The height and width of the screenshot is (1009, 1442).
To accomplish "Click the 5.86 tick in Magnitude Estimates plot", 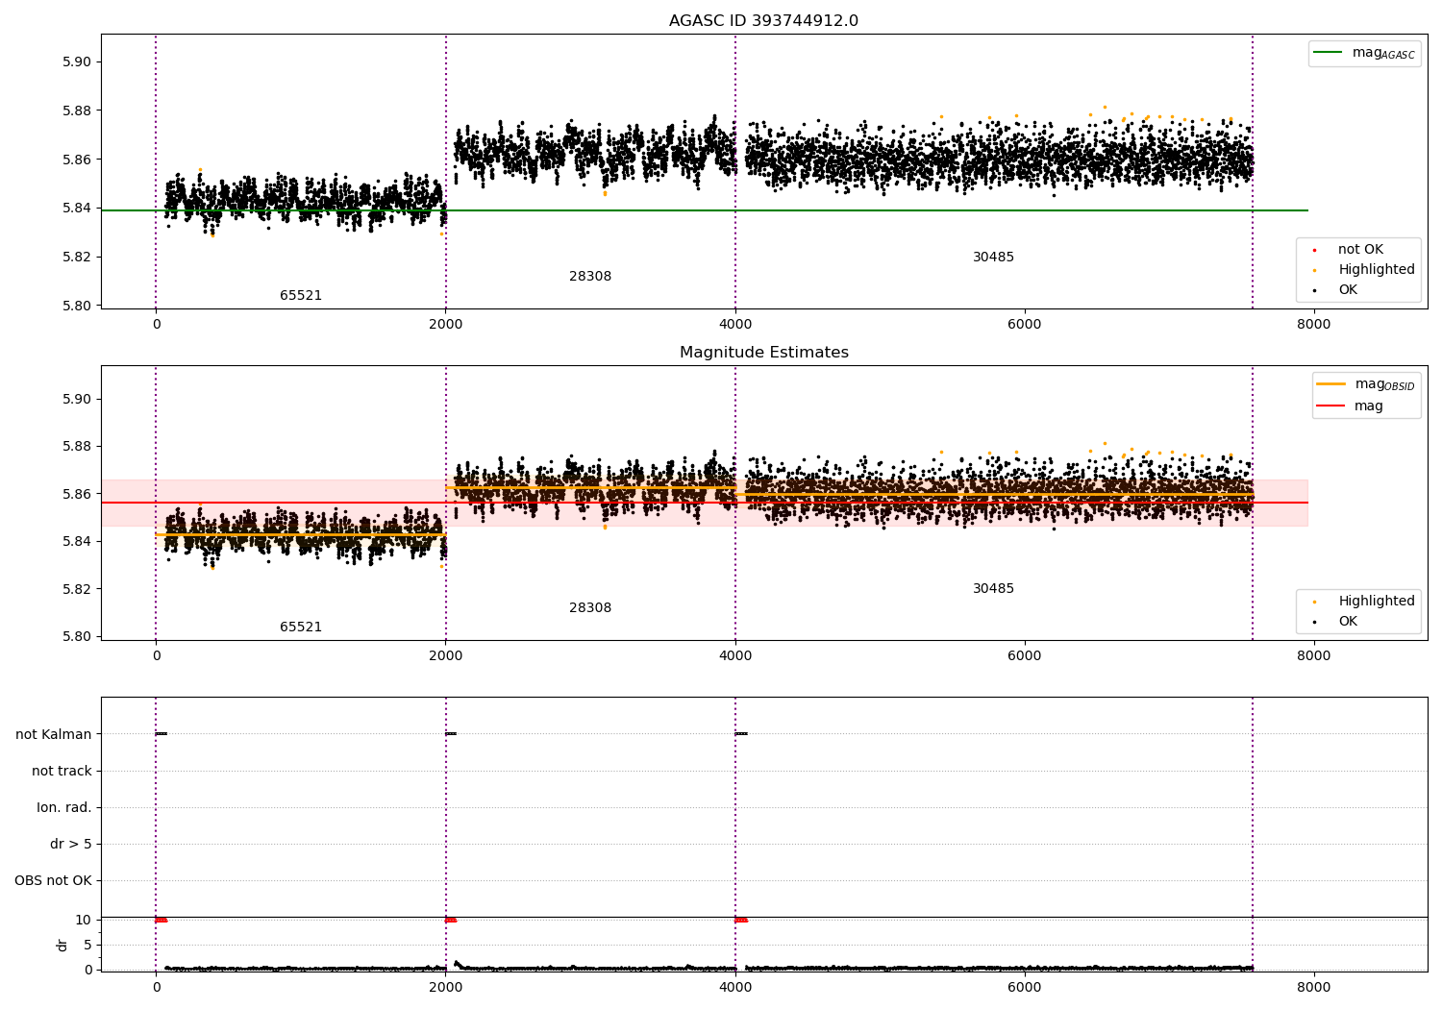I will click(76, 494).
